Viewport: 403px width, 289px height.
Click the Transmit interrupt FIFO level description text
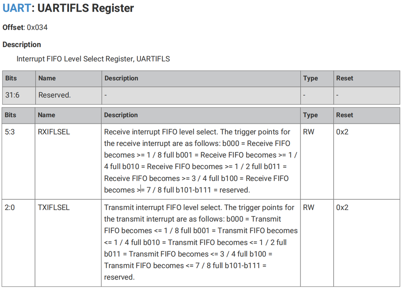point(201,242)
